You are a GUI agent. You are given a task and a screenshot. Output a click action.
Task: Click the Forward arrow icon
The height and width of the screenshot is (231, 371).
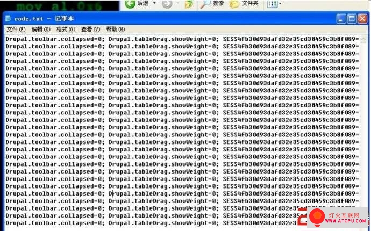(x=167, y=4)
